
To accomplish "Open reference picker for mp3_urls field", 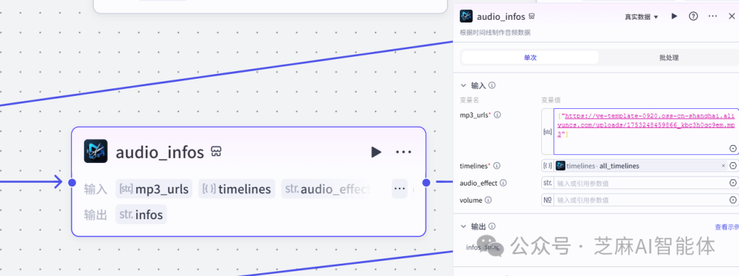I will pos(733,149).
